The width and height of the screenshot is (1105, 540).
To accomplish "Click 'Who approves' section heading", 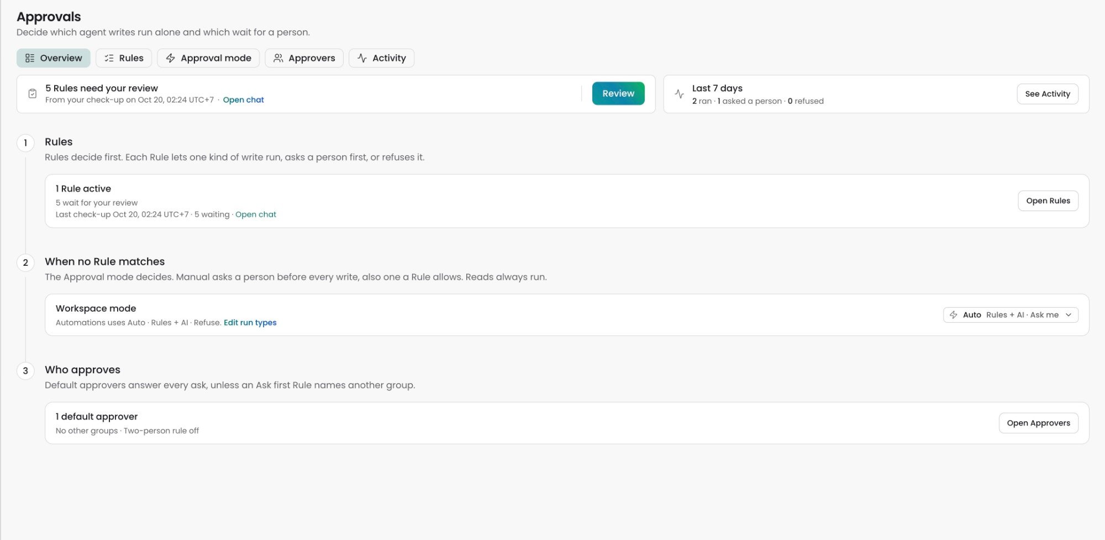I will tap(82, 370).
